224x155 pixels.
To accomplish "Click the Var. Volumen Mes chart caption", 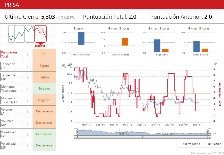I will pyautogui.click(x=81, y=55).
